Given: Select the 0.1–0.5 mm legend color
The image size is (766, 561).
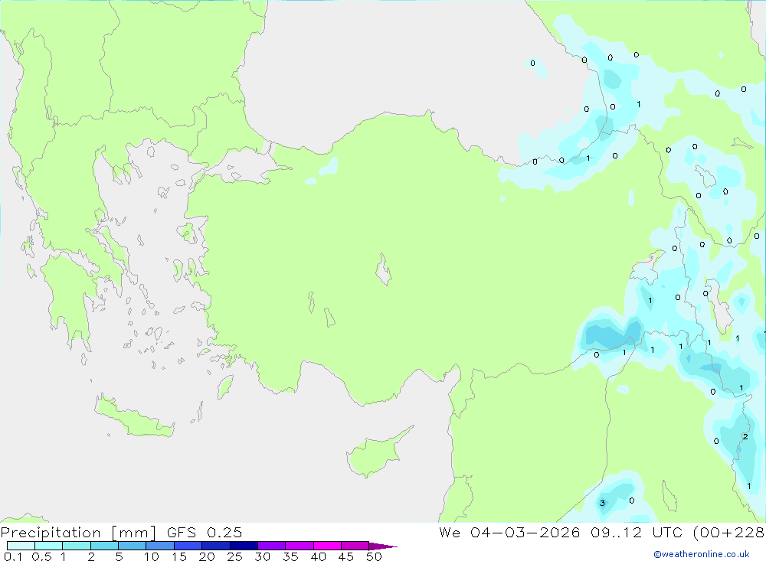Looking at the screenshot, I should (21, 546).
